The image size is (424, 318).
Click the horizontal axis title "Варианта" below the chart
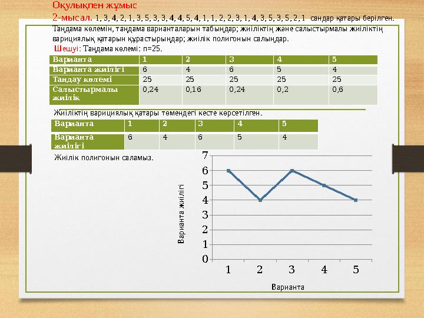point(288,287)
